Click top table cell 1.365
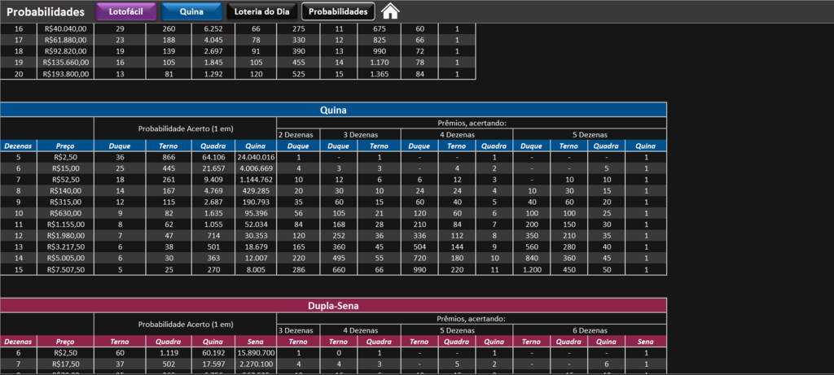This screenshot has width=834, height=375. (x=380, y=74)
